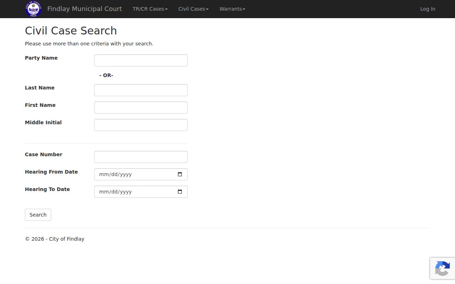The height and width of the screenshot is (284, 455).
Task: Click the Hearing From Date field
Action: point(141,174)
